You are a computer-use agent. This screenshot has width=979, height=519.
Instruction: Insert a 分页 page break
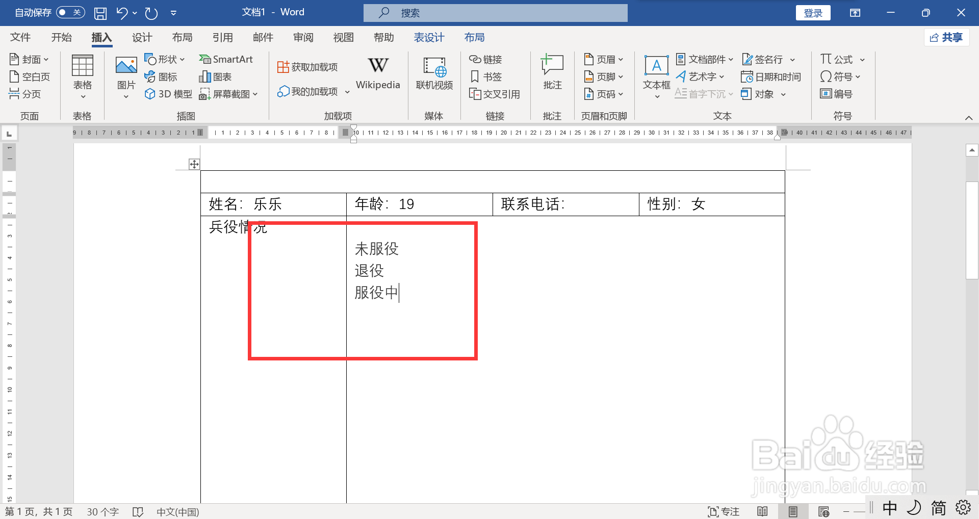click(24, 94)
